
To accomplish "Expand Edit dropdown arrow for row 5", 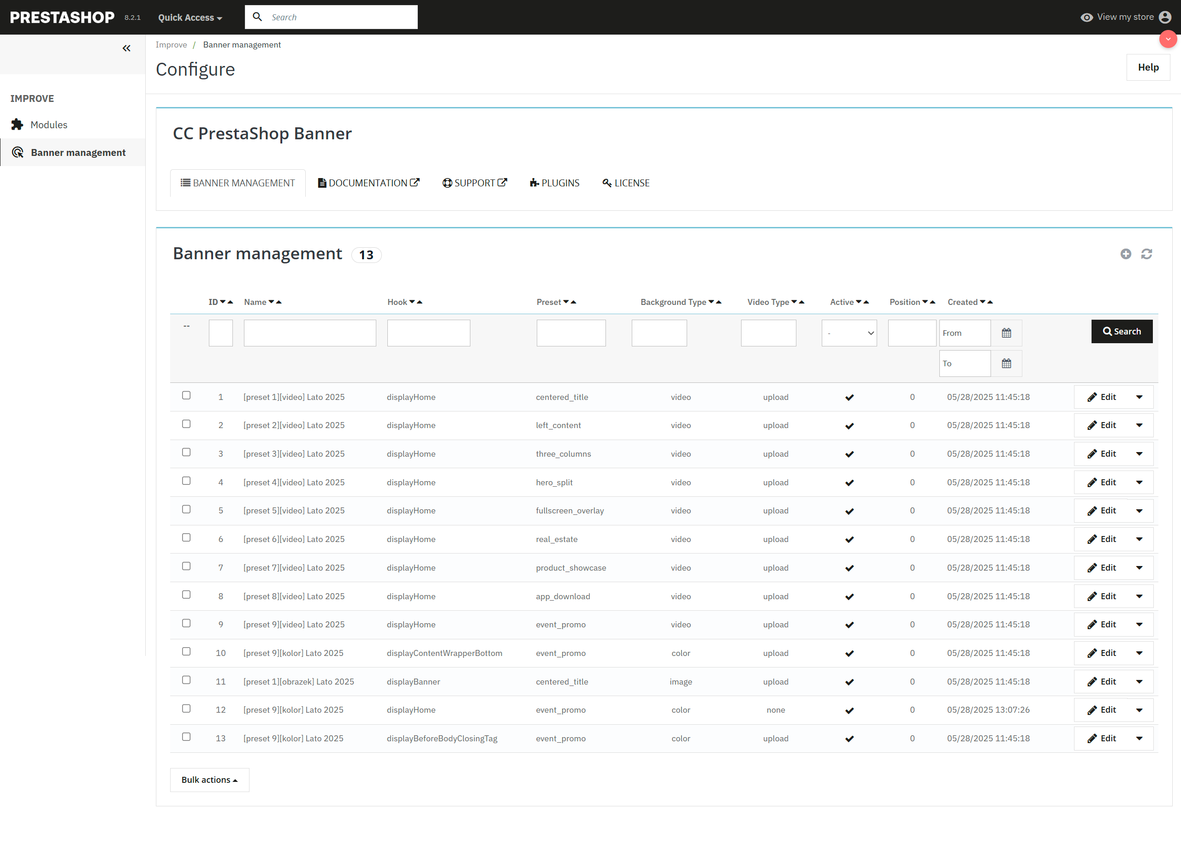I will 1139,511.
